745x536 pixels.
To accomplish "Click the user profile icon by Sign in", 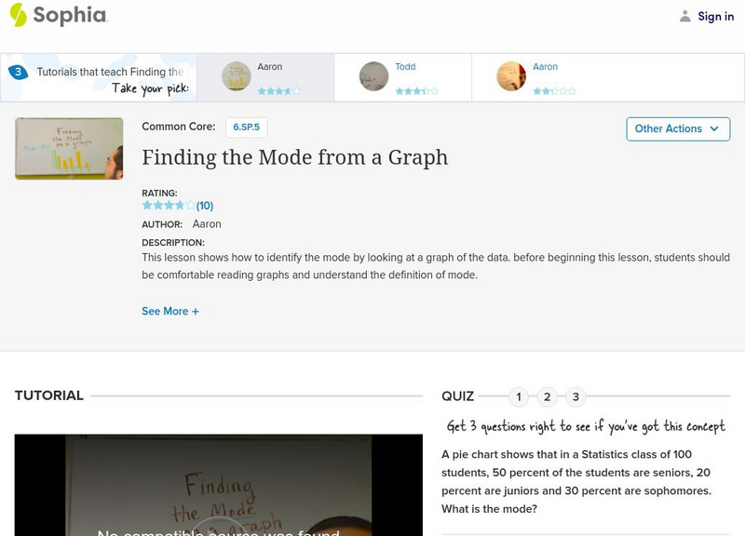I will click(685, 16).
